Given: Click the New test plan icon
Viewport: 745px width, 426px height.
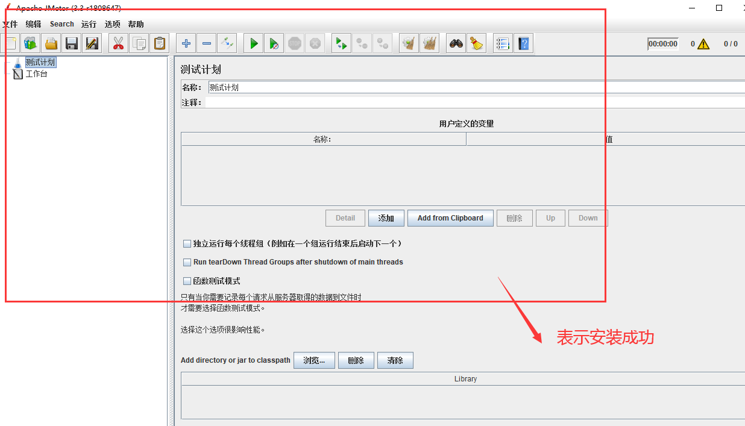Looking at the screenshot, I should click(x=10, y=43).
